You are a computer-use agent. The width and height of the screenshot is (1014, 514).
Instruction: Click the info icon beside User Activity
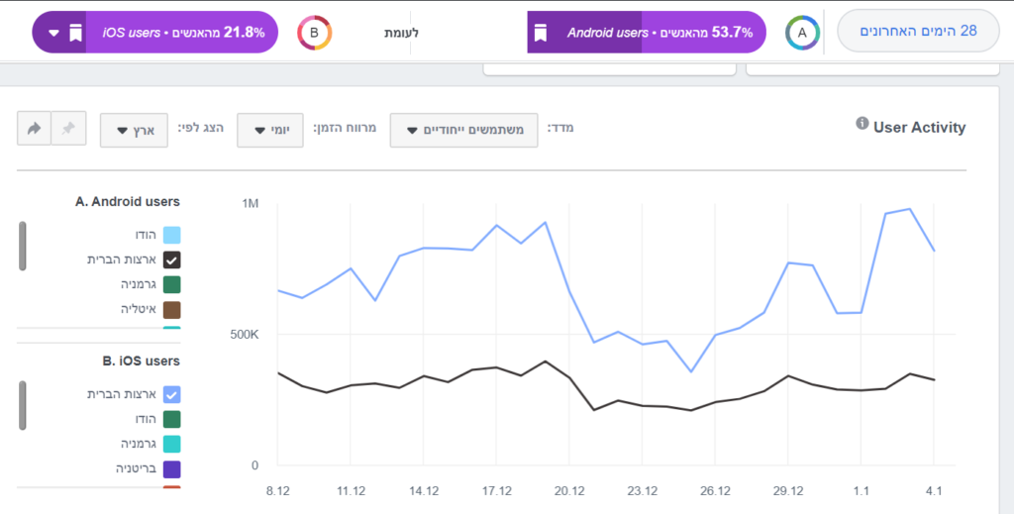[x=862, y=123]
